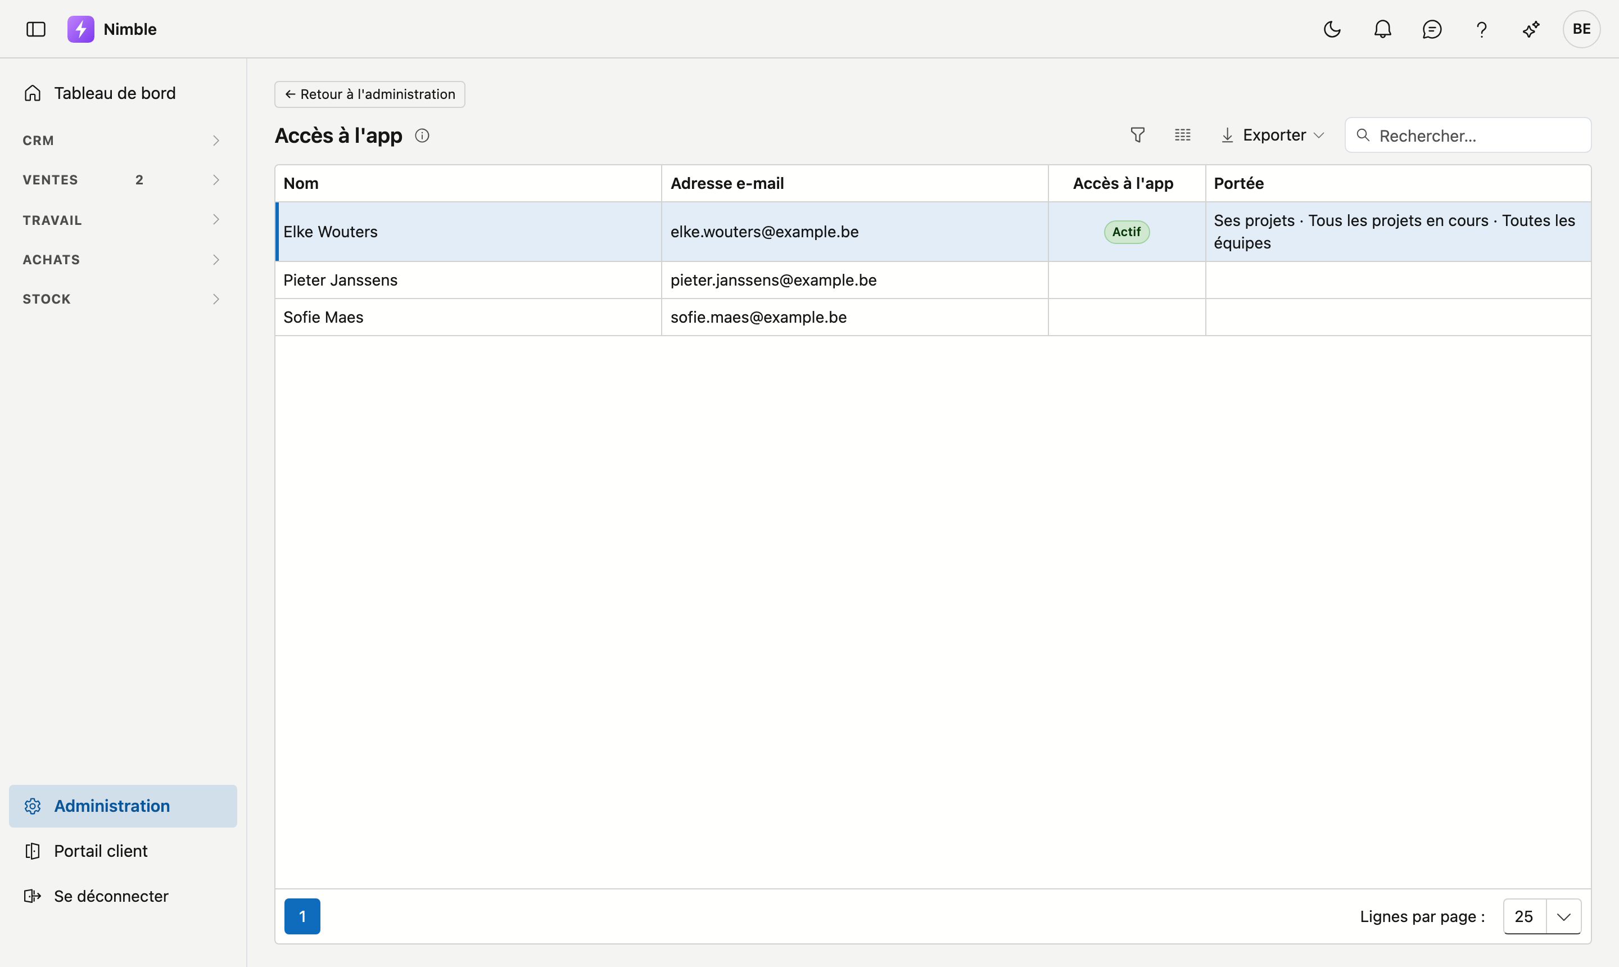
Task: Open Portail client
Action: pyautogui.click(x=123, y=851)
